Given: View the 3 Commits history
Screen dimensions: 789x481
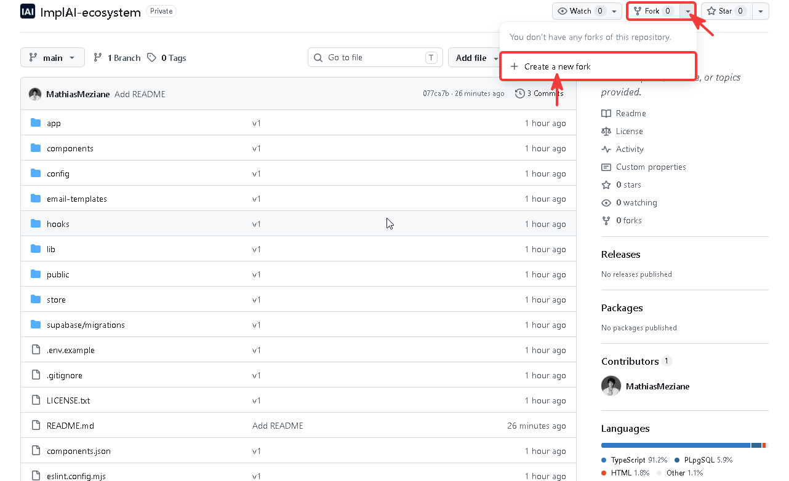Looking at the screenshot, I should 539,93.
